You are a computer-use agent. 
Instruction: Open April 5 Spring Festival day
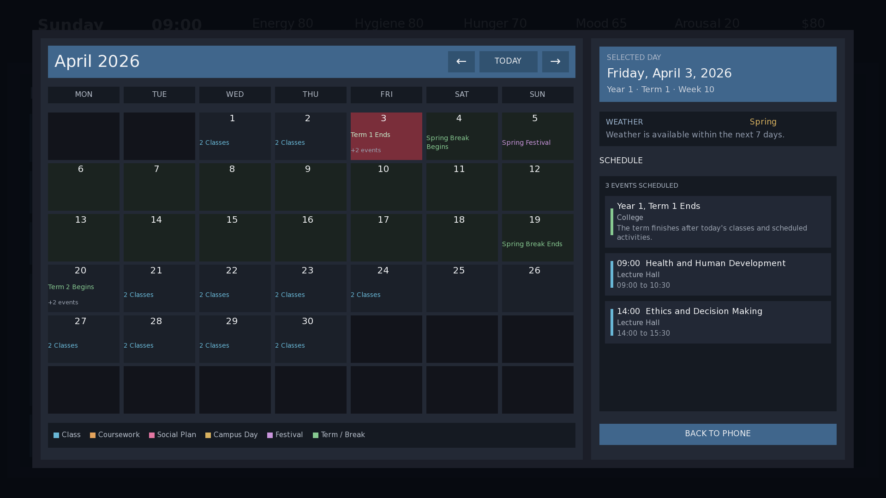(538, 136)
